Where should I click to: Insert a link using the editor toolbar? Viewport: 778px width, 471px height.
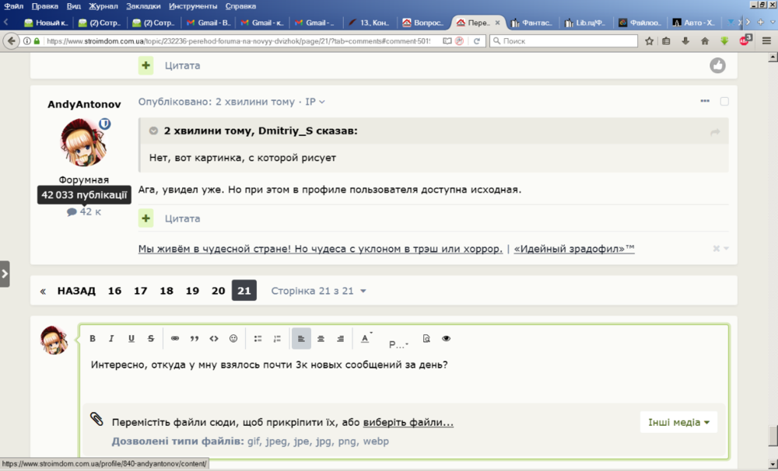click(x=175, y=339)
